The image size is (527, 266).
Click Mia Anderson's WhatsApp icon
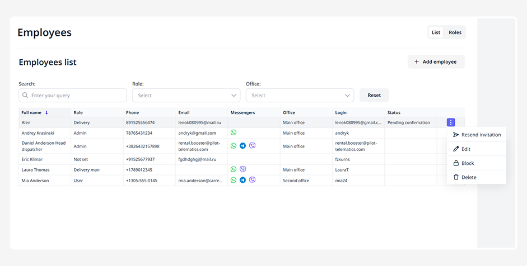coord(234,180)
